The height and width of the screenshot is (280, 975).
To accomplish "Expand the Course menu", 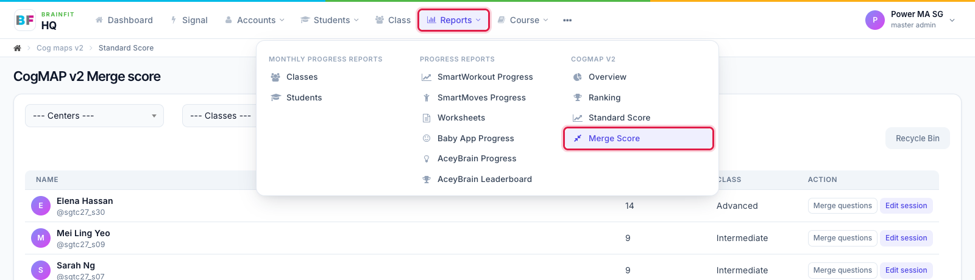I will tap(523, 20).
